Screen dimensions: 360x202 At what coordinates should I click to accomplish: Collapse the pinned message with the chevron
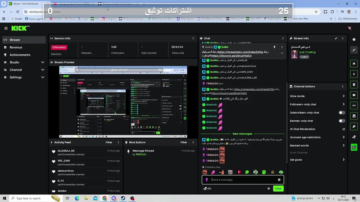282,53
